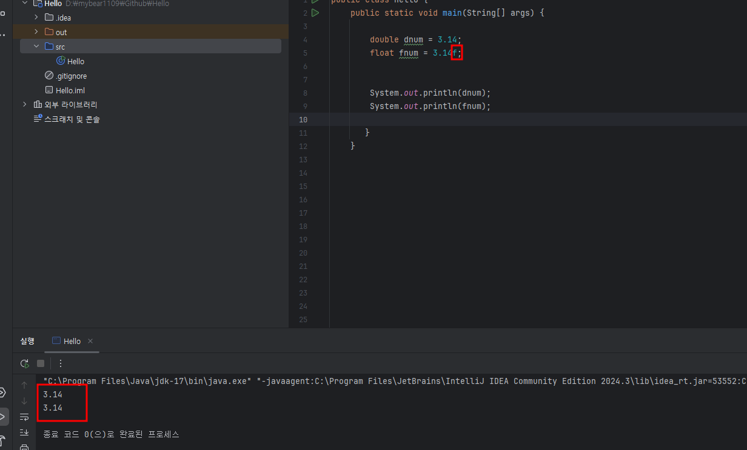Click the .idea folder icon
747x450 pixels.
[x=49, y=18]
